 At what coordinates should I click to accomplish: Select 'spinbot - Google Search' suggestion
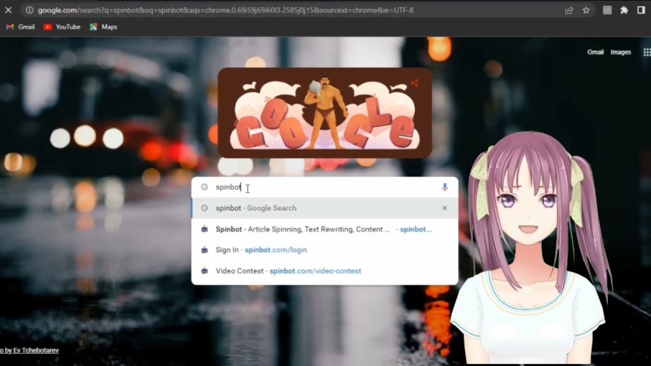click(325, 208)
